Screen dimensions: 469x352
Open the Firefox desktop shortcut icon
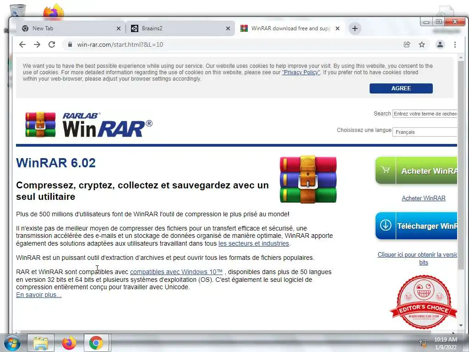tap(54, 11)
